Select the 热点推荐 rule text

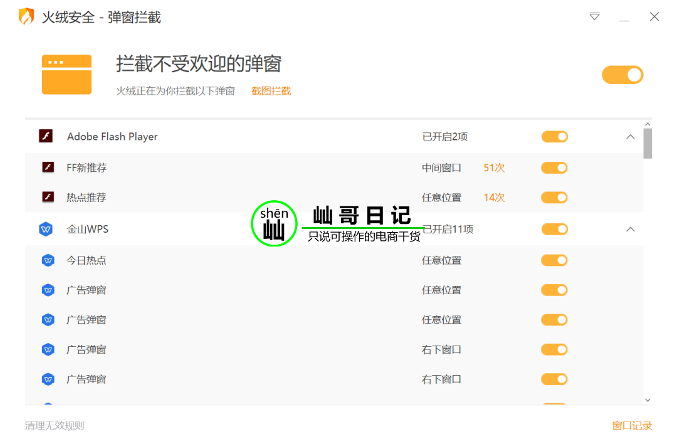point(87,198)
